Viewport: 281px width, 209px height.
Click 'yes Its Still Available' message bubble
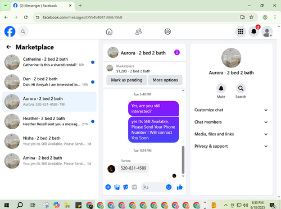(x=153, y=130)
